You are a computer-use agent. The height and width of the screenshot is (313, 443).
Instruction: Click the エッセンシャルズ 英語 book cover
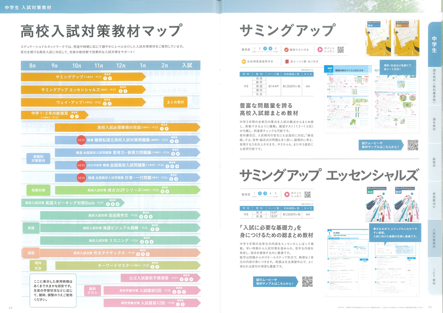pos(378,204)
